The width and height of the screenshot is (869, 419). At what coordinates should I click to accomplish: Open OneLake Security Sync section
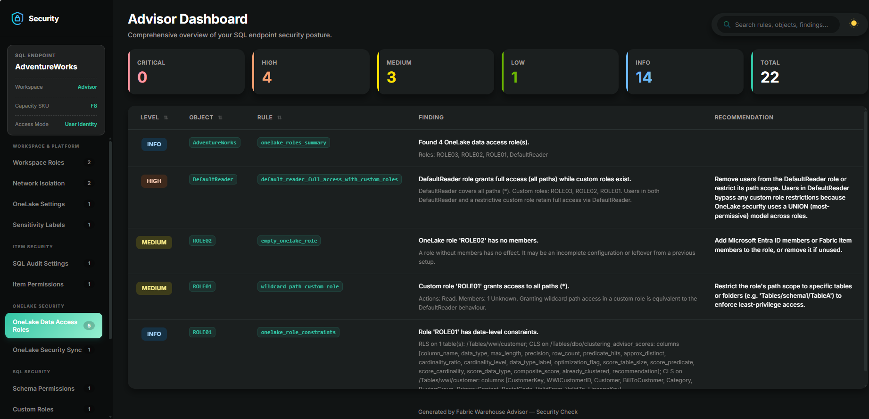pyautogui.click(x=53, y=350)
